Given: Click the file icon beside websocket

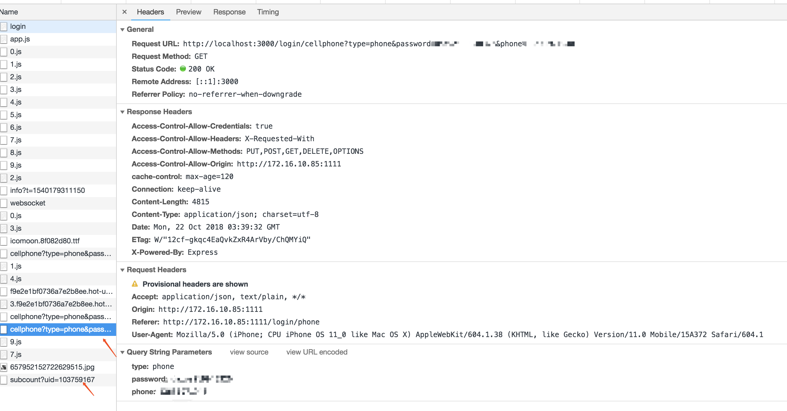Looking at the screenshot, I should (x=3, y=203).
